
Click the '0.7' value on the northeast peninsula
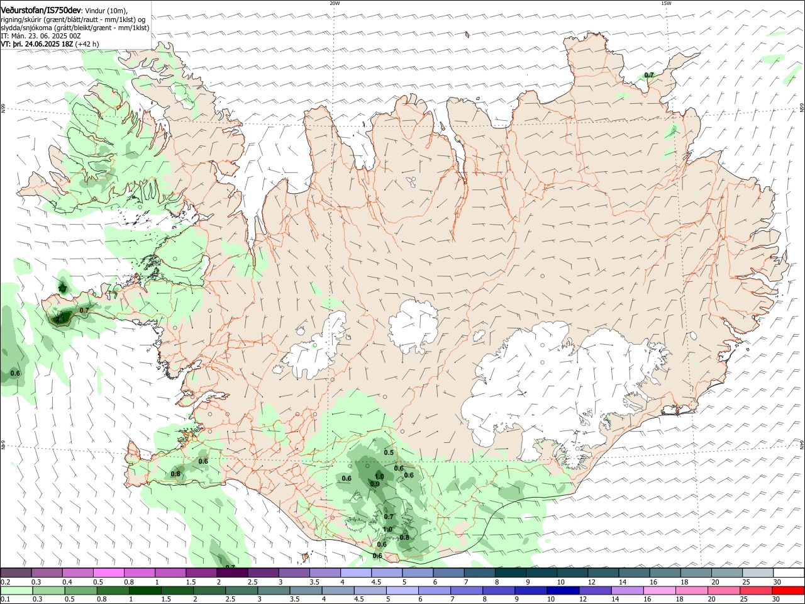point(649,75)
